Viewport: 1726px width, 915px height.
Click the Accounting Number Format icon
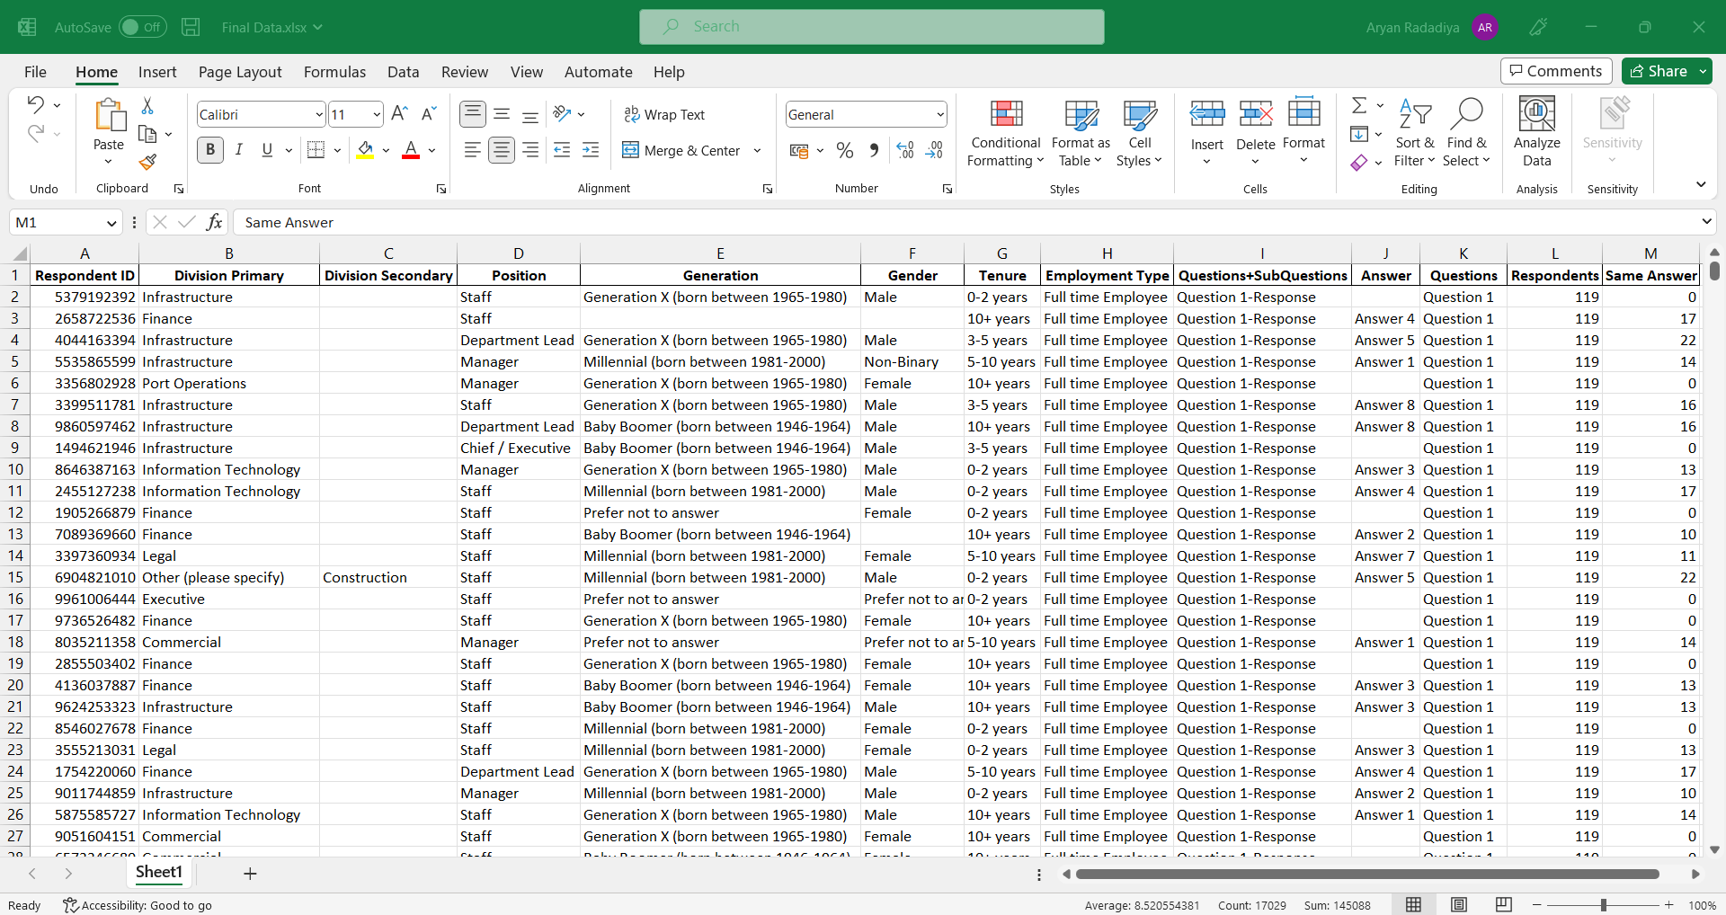799,150
